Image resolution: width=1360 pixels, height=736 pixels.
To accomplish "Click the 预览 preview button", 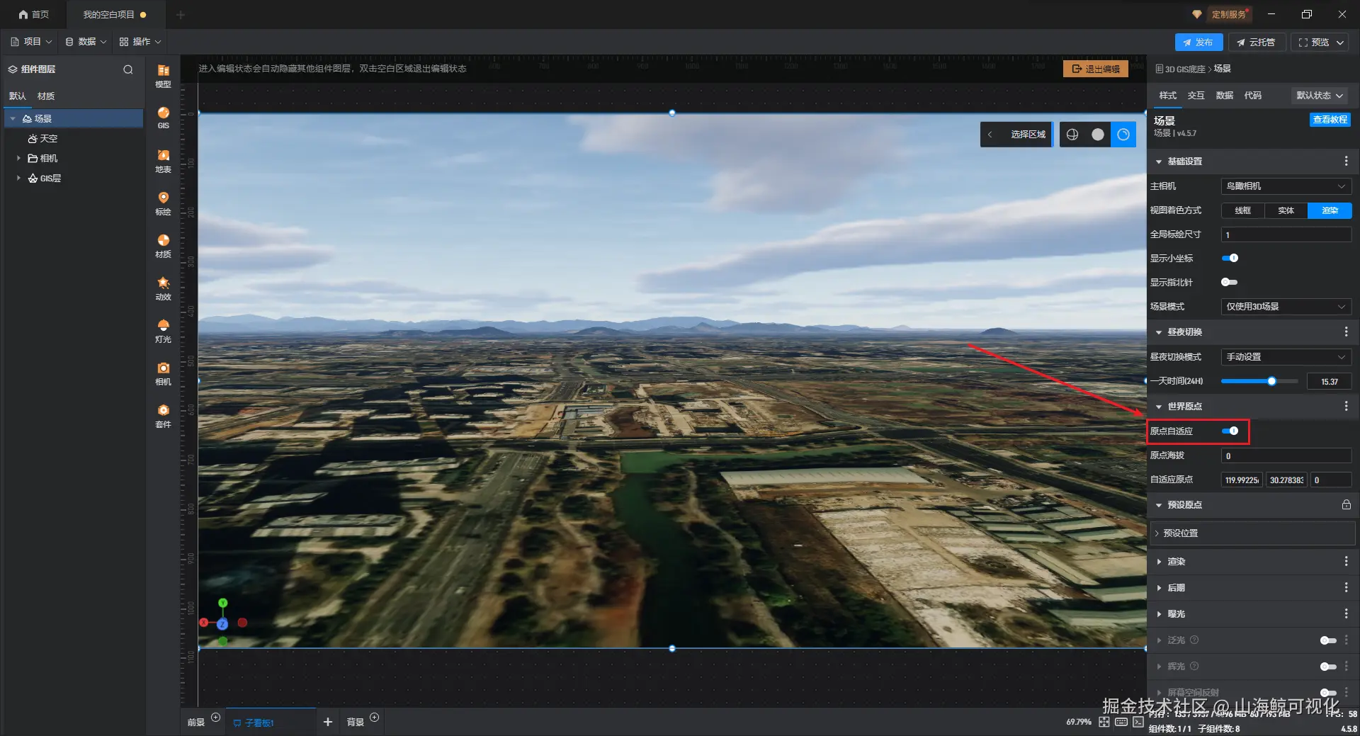I will [1319, 43].
